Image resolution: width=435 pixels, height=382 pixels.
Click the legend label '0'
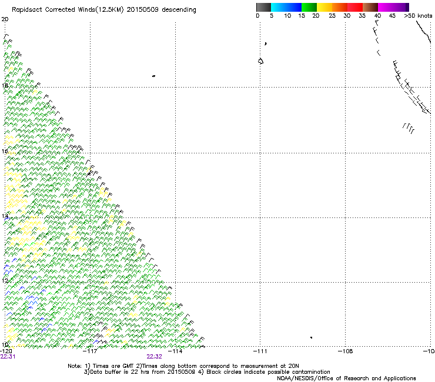(x=257, y=16)
